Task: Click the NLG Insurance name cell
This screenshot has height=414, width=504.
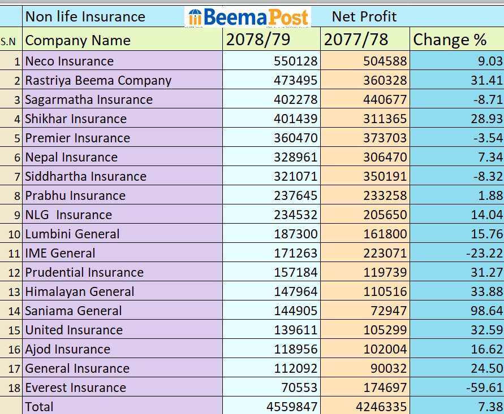Action: tap(68, 215)
